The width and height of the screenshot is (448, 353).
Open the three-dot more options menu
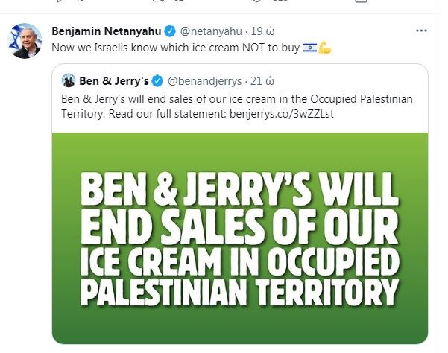421,31
